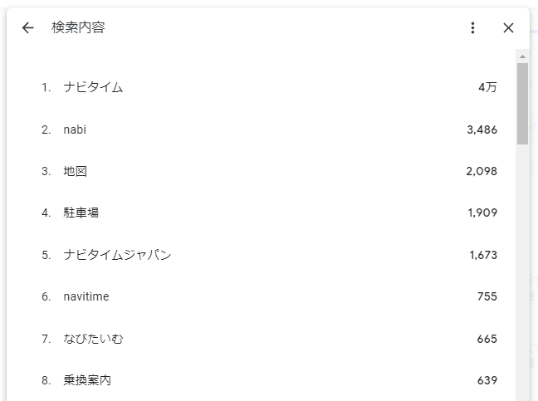Viewport: 538px width, 401px height.
Task: Click the 2,098 count value
Action: tap(482, 171)
